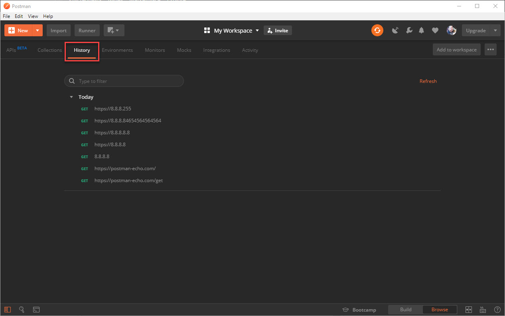Select the History tab
The image size is (505, 316).
pos(82,50)
